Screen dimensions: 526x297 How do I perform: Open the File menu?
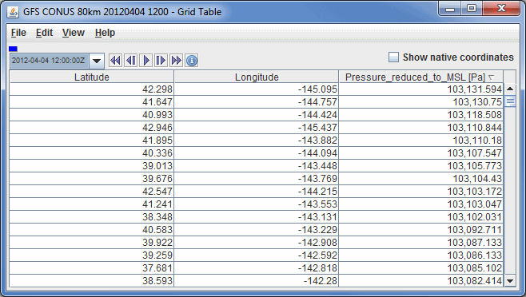(x=18, y=33)
